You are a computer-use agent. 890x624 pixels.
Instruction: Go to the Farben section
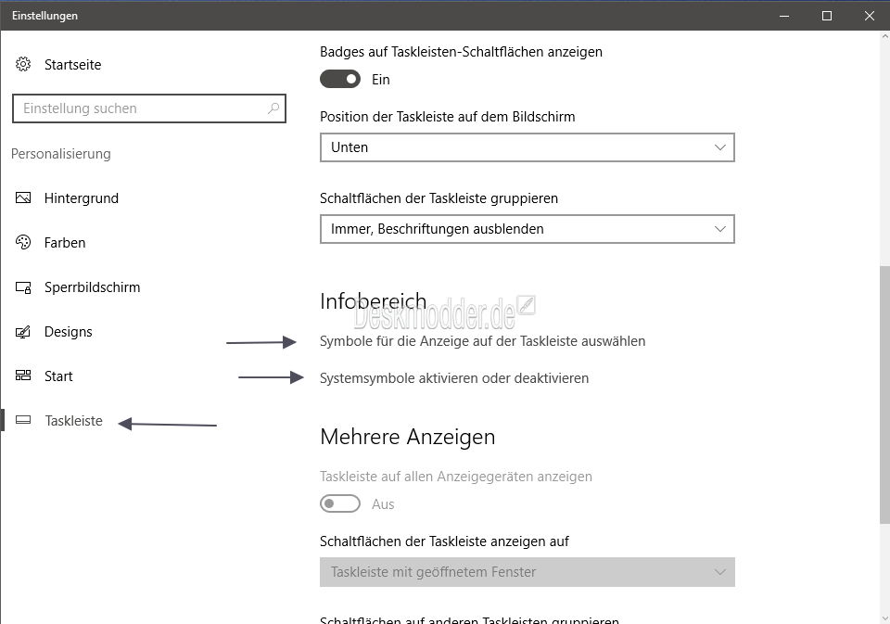point(65,242)
